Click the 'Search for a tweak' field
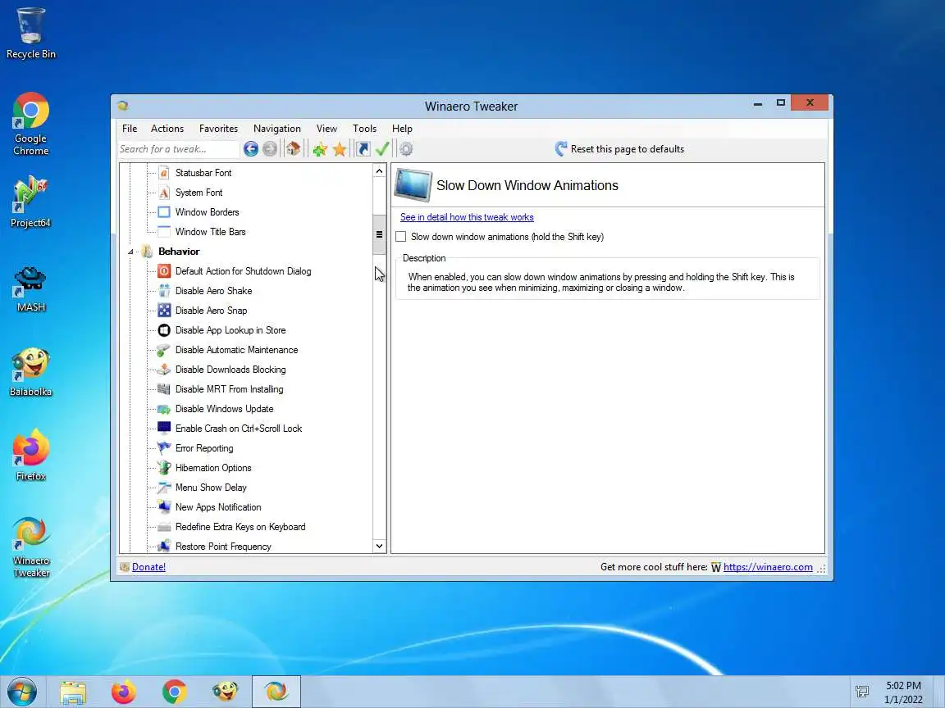 (x=179, y=148)
